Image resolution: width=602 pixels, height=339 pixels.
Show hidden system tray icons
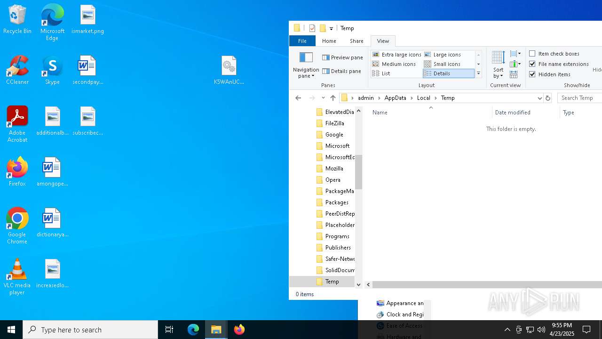(507, 330)
